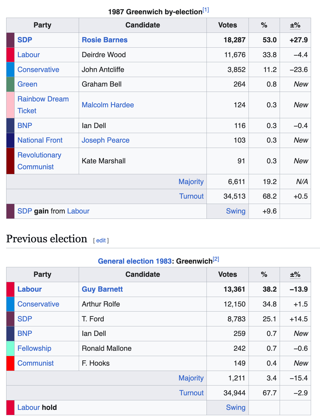320x418 pixels.
Task: Open the National Front link
Action: (40, 140)
